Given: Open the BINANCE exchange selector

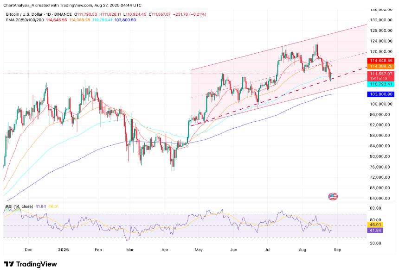Looking at the screenshot, I should click(62, 14).
